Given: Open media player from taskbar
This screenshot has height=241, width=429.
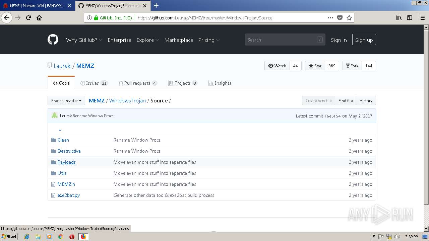Looking at the screenshot, I should [49, 237].
